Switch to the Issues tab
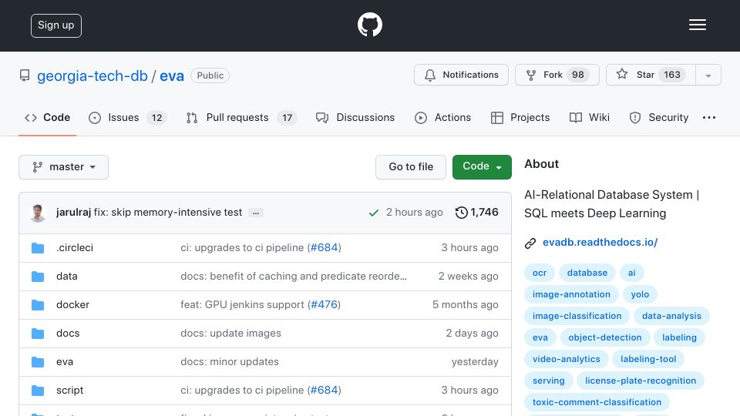 127,117
